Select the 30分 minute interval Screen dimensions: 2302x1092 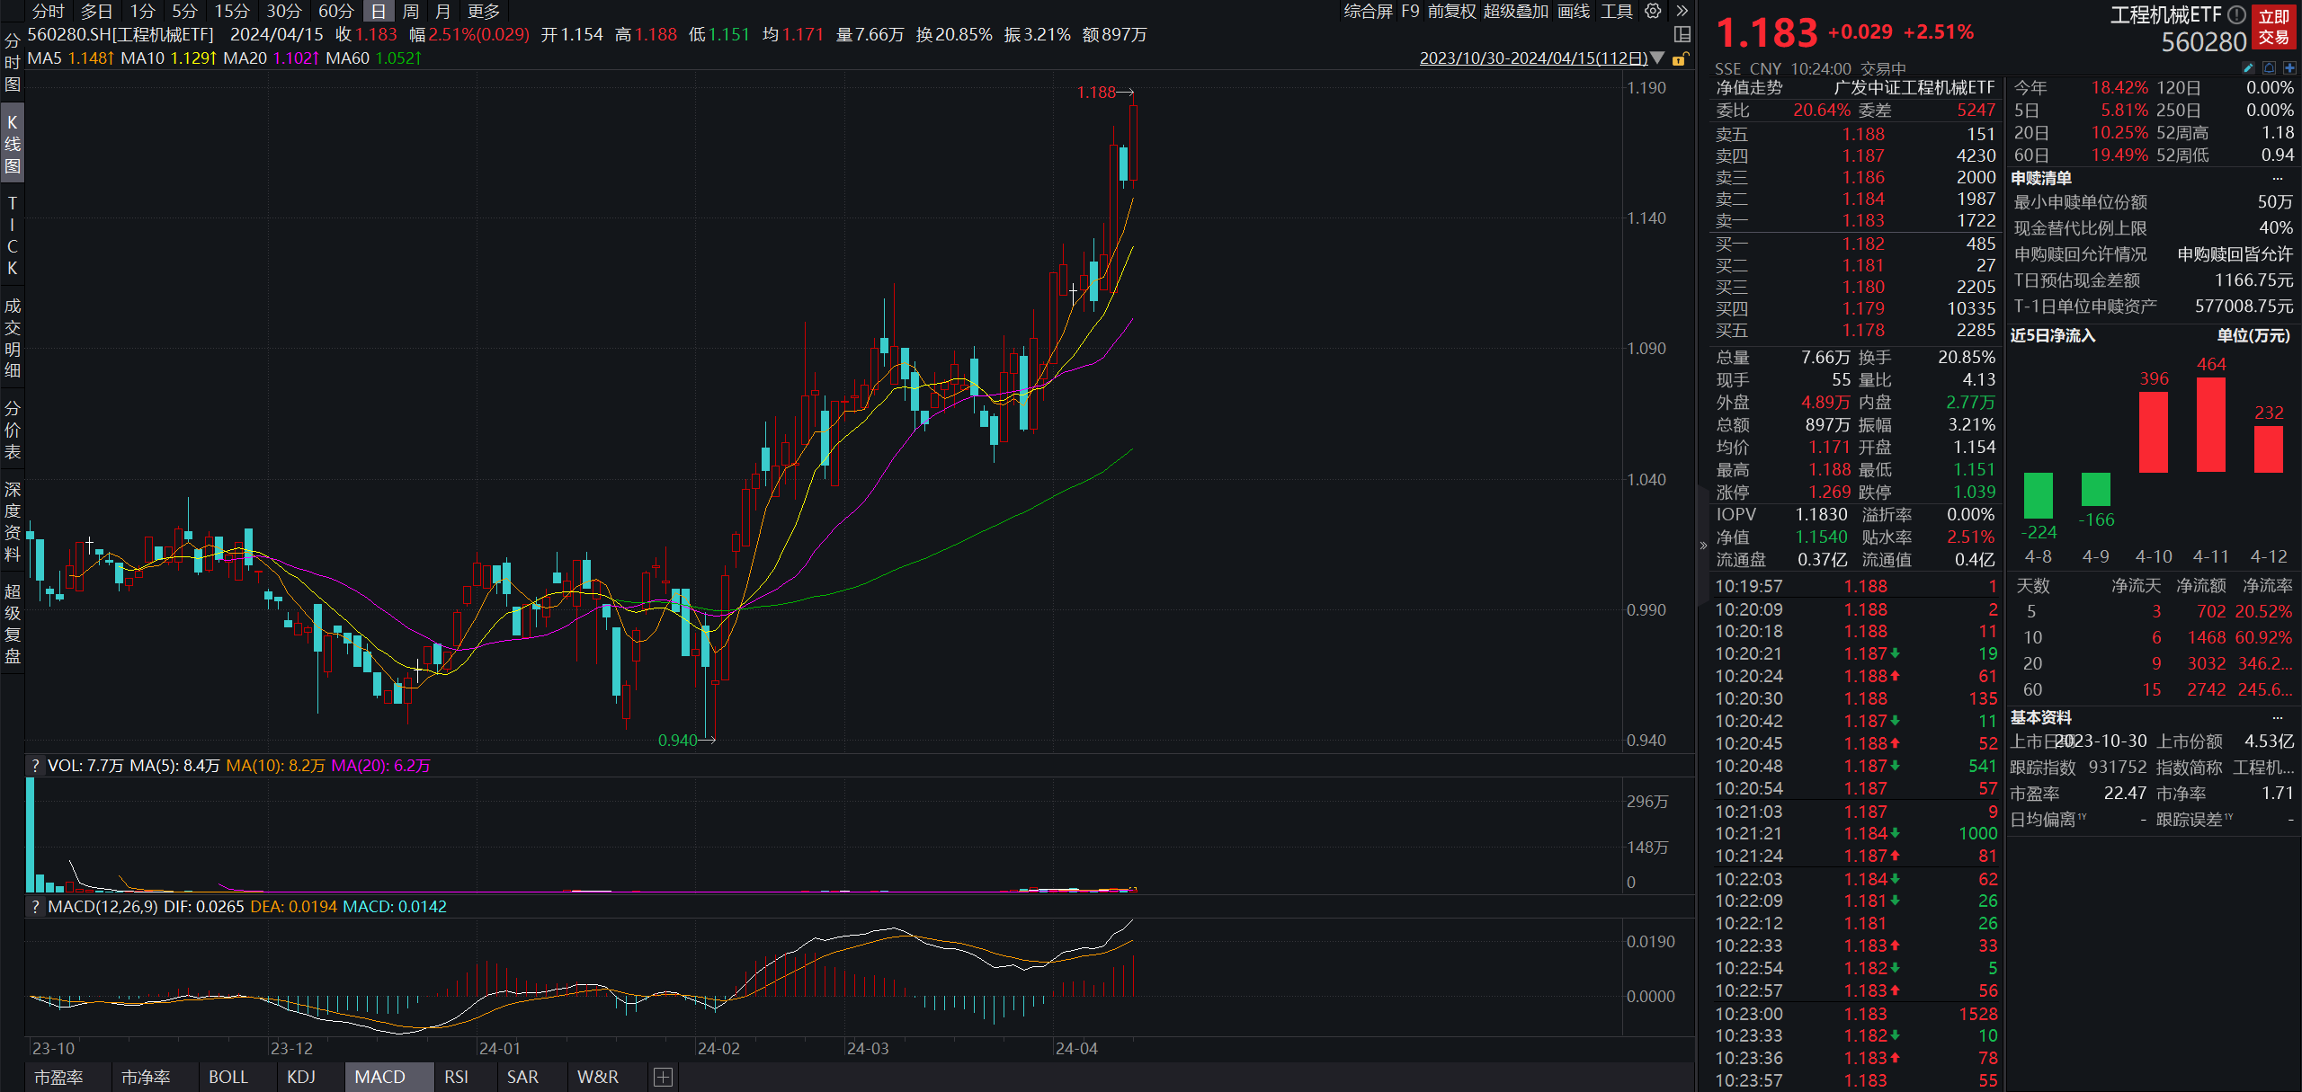[284, 11]
